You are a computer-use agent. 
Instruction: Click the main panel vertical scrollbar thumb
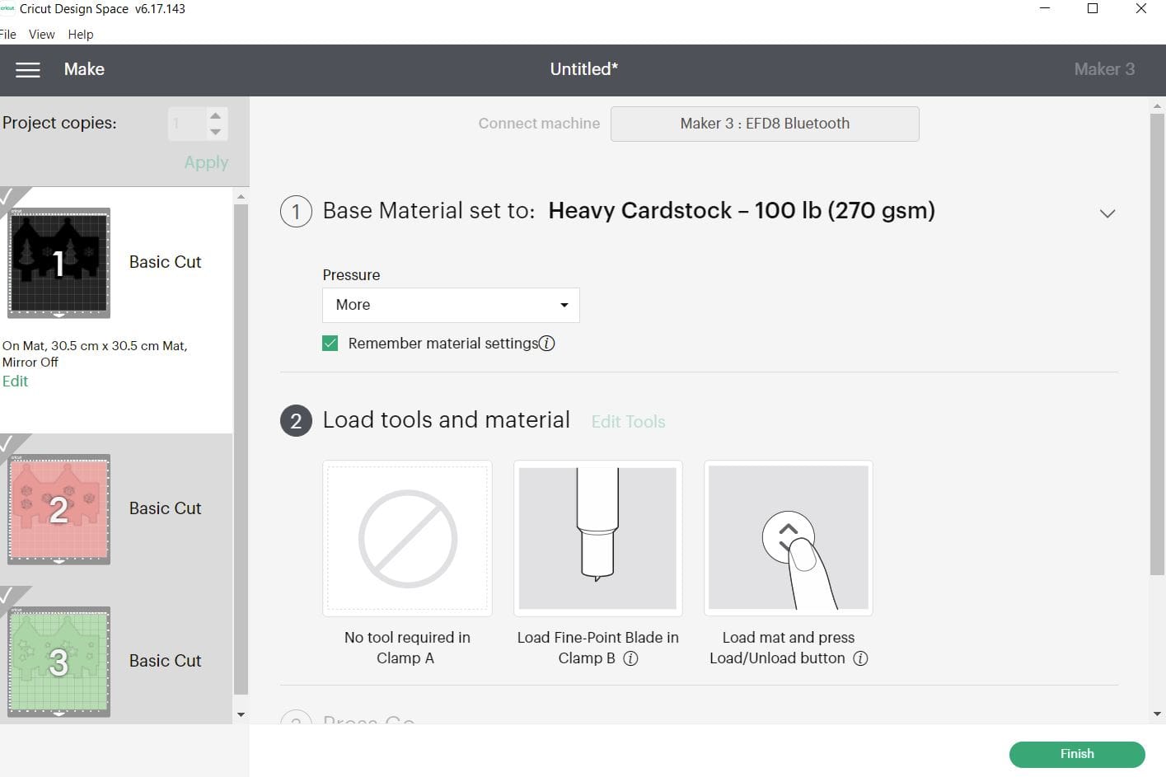coord(1158,344)
